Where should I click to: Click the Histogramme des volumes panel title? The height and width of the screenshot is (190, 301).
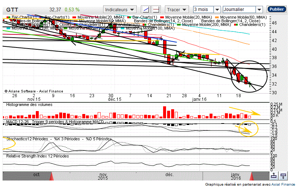pos(29,104)
